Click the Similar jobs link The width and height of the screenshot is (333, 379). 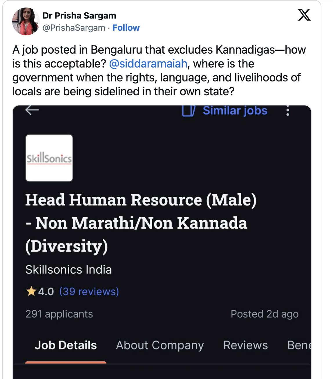coord(235,111)
